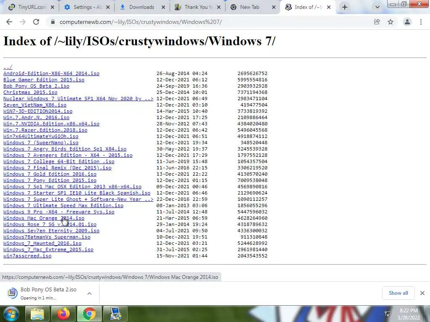Open Windows 7 Angry Birds Edition link
Image resolution: width=430 pixels, height=322 pixels.
point(65,149)
